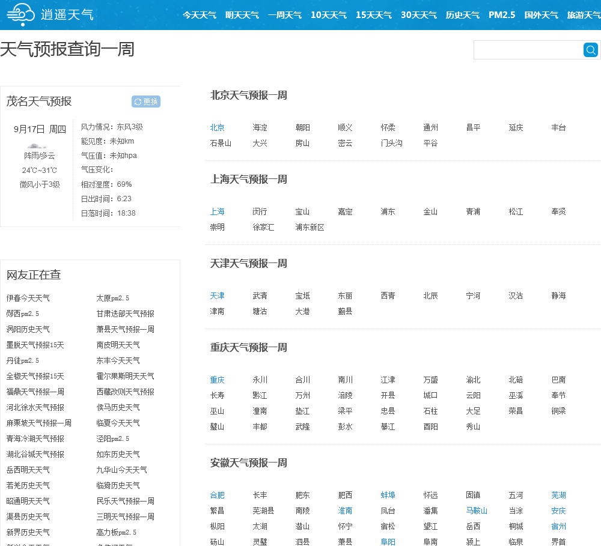Open 甘肃迭部天气预报 link

click(x=126, y=314)
